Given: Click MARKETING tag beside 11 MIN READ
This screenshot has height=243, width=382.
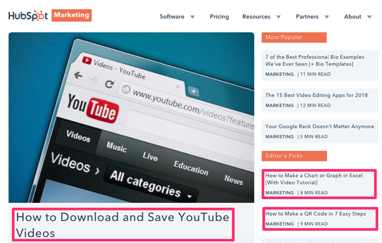Looking at the screenshot, I should coord(279,74).
